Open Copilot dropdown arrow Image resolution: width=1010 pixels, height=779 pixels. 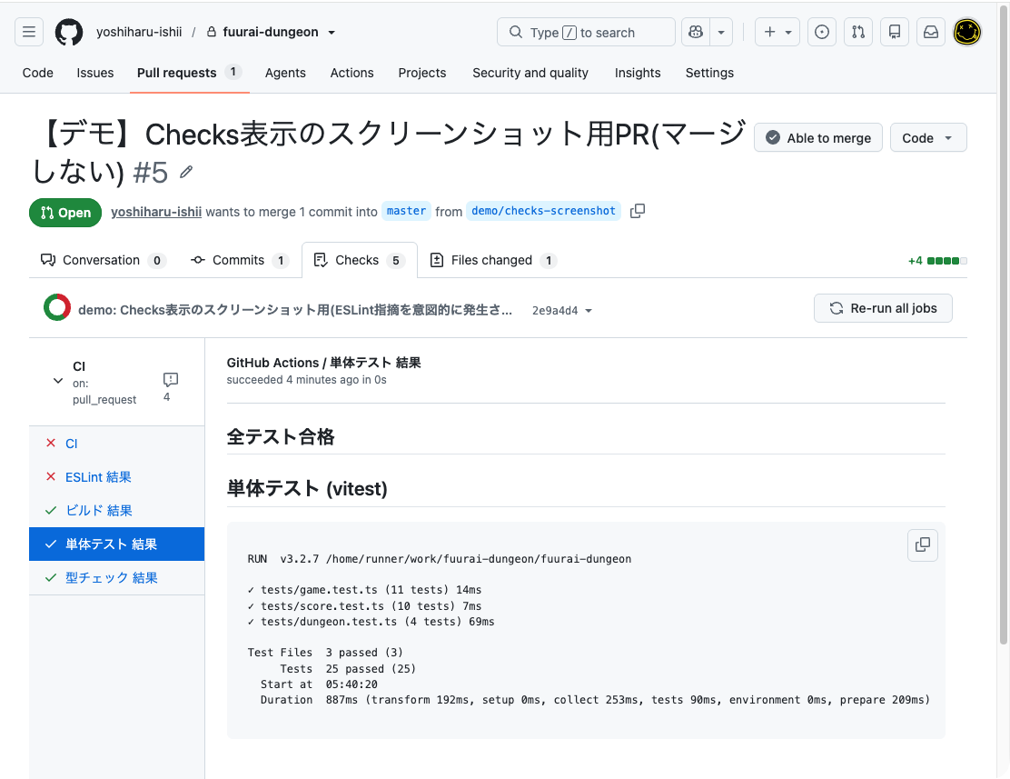[x=721, y=32]
